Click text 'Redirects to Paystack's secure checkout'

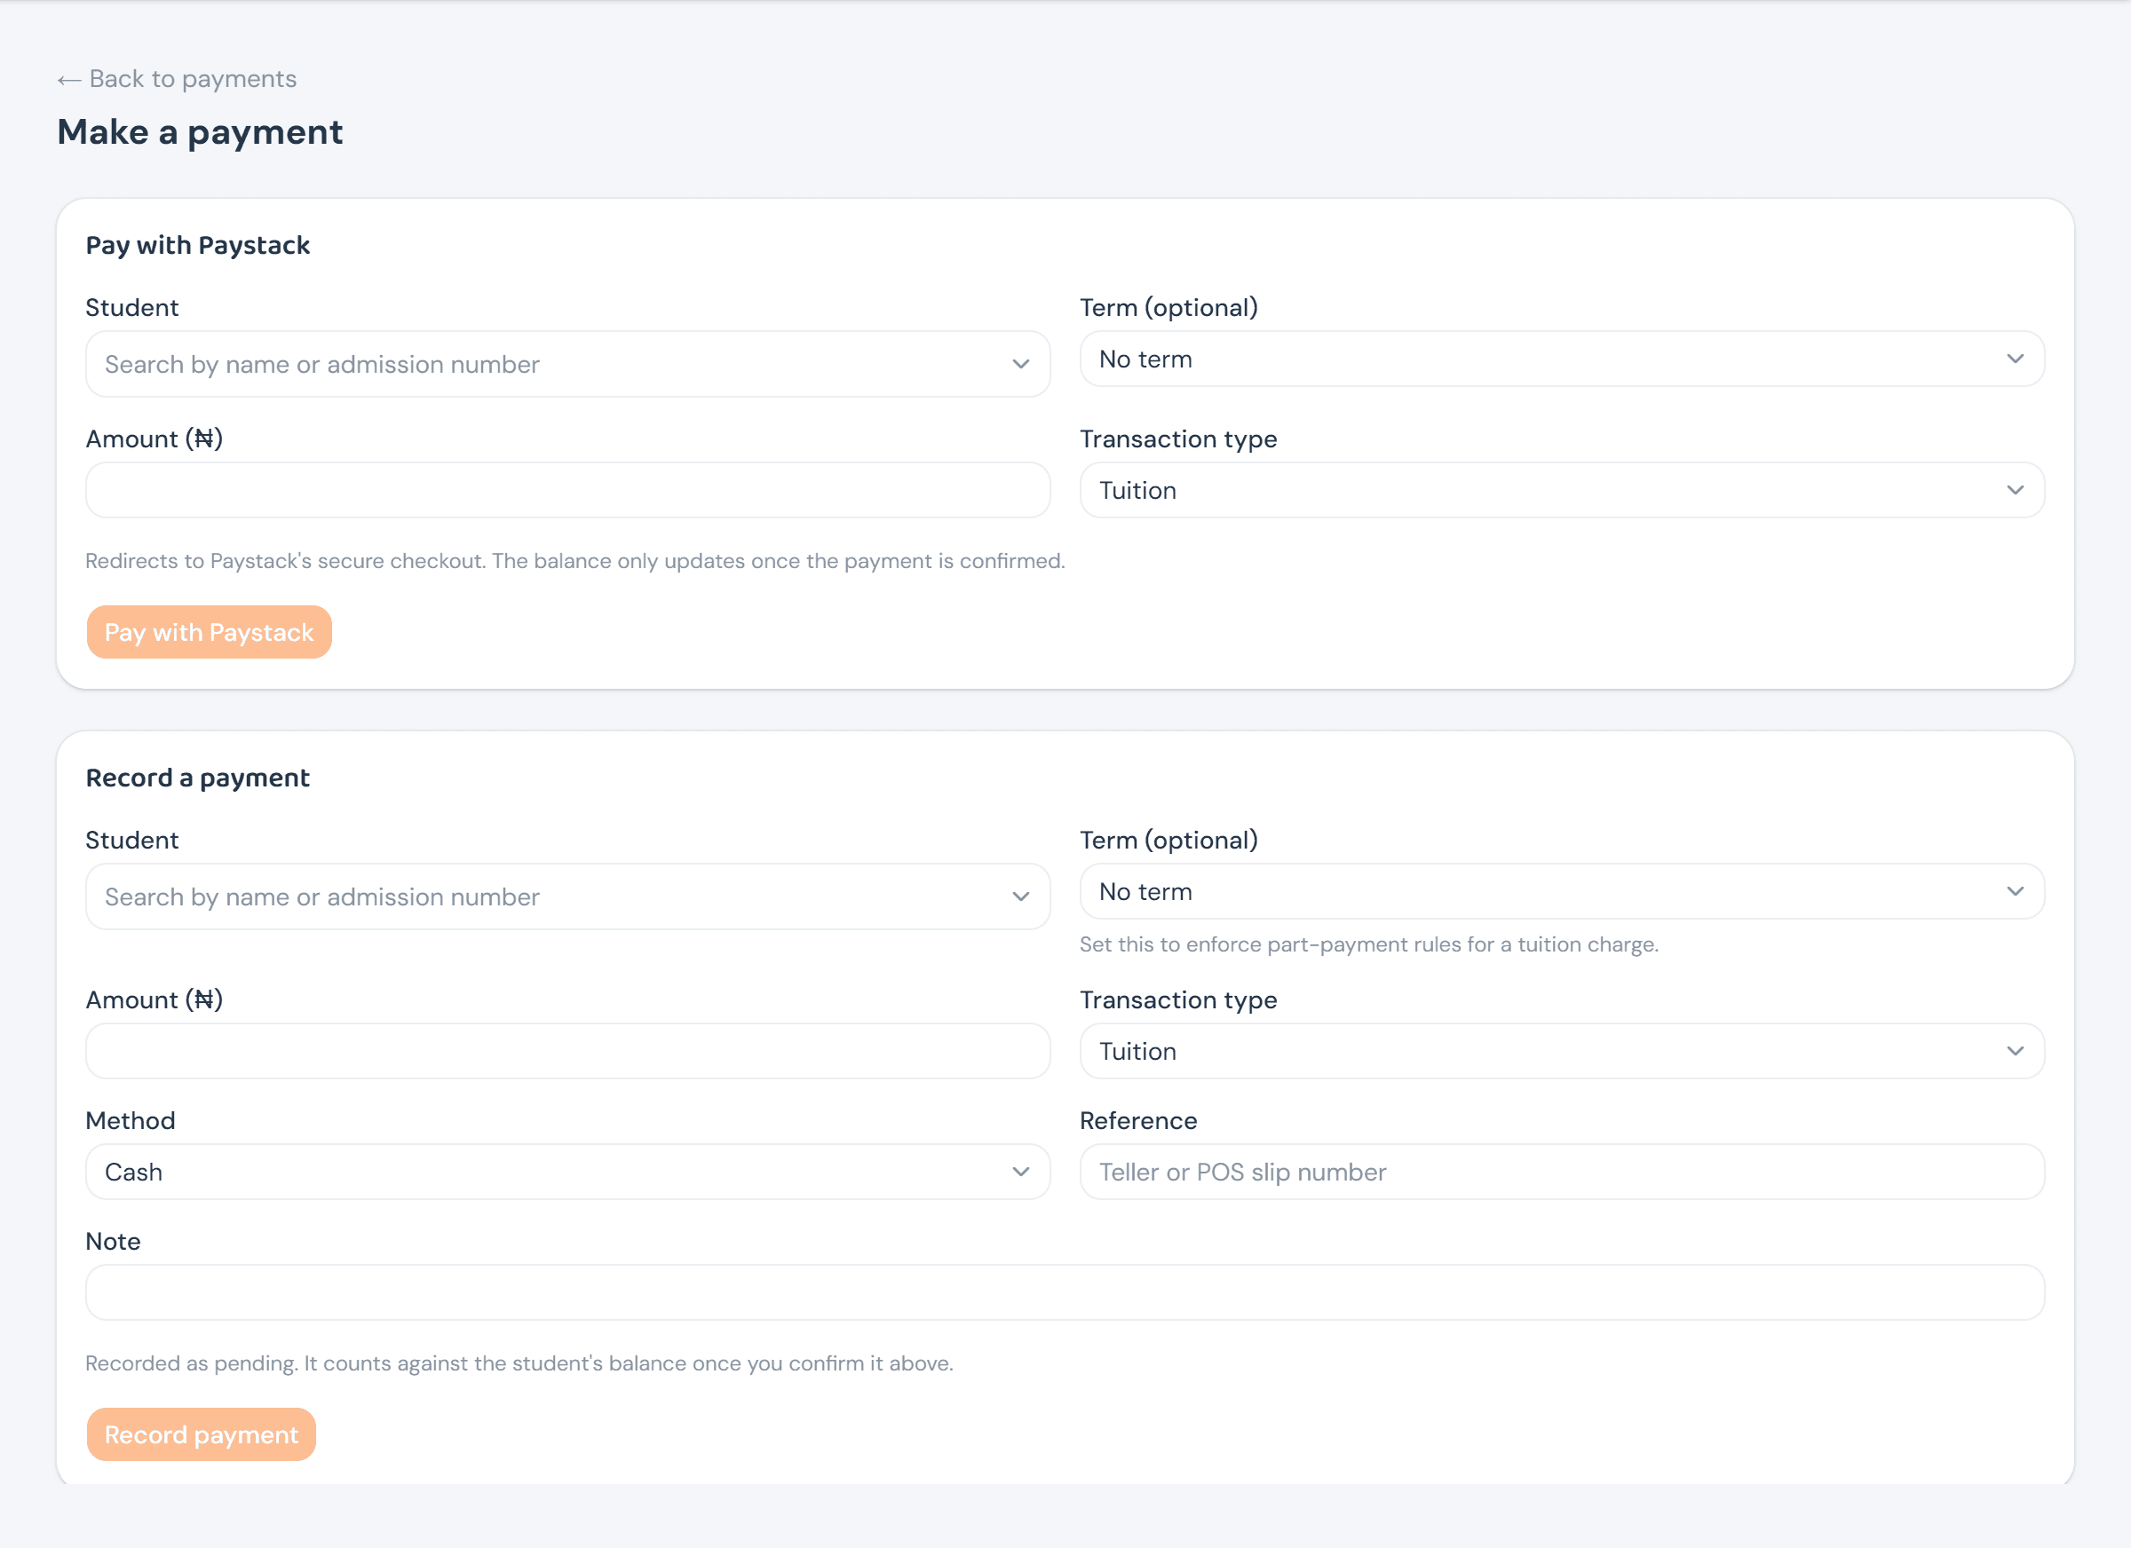[x=575, y=561]
